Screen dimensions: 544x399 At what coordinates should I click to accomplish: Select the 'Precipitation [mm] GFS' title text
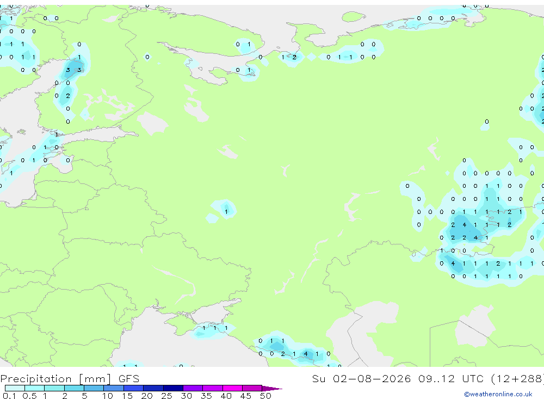pyautogui.click(x=70, y=378)
